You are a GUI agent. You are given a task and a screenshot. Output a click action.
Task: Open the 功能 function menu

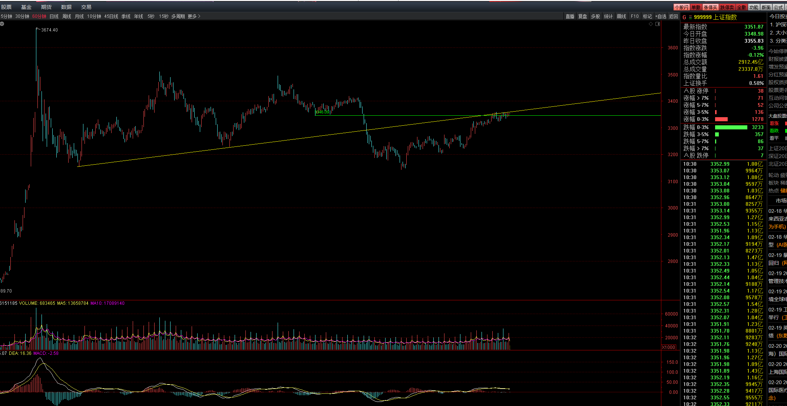click(754, 7)
